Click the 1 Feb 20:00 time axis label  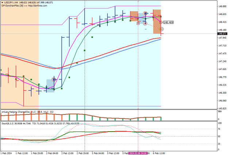(37, 153)
